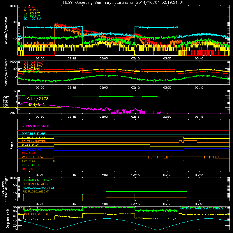The width and height of the screenshot is (233, 233).
Task: Click the FRONT_RATIO legend label
Action: pyautogui.click(x=33, y=208)
